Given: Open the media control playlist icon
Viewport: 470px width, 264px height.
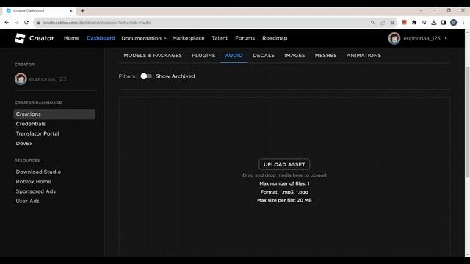Looking at the screenshot, I should click(424, 23).
